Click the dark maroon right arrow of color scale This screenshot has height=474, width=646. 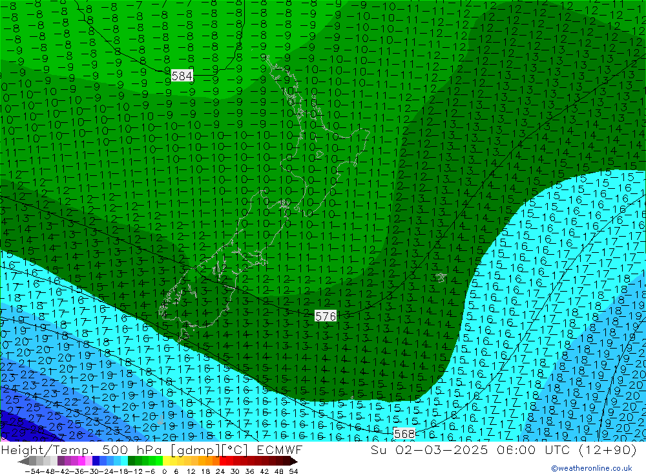294,461
